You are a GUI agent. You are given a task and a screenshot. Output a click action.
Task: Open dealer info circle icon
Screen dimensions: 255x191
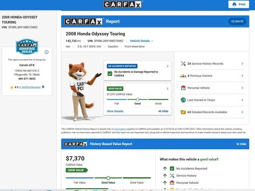pyautogui.click(x=47, y=52)
